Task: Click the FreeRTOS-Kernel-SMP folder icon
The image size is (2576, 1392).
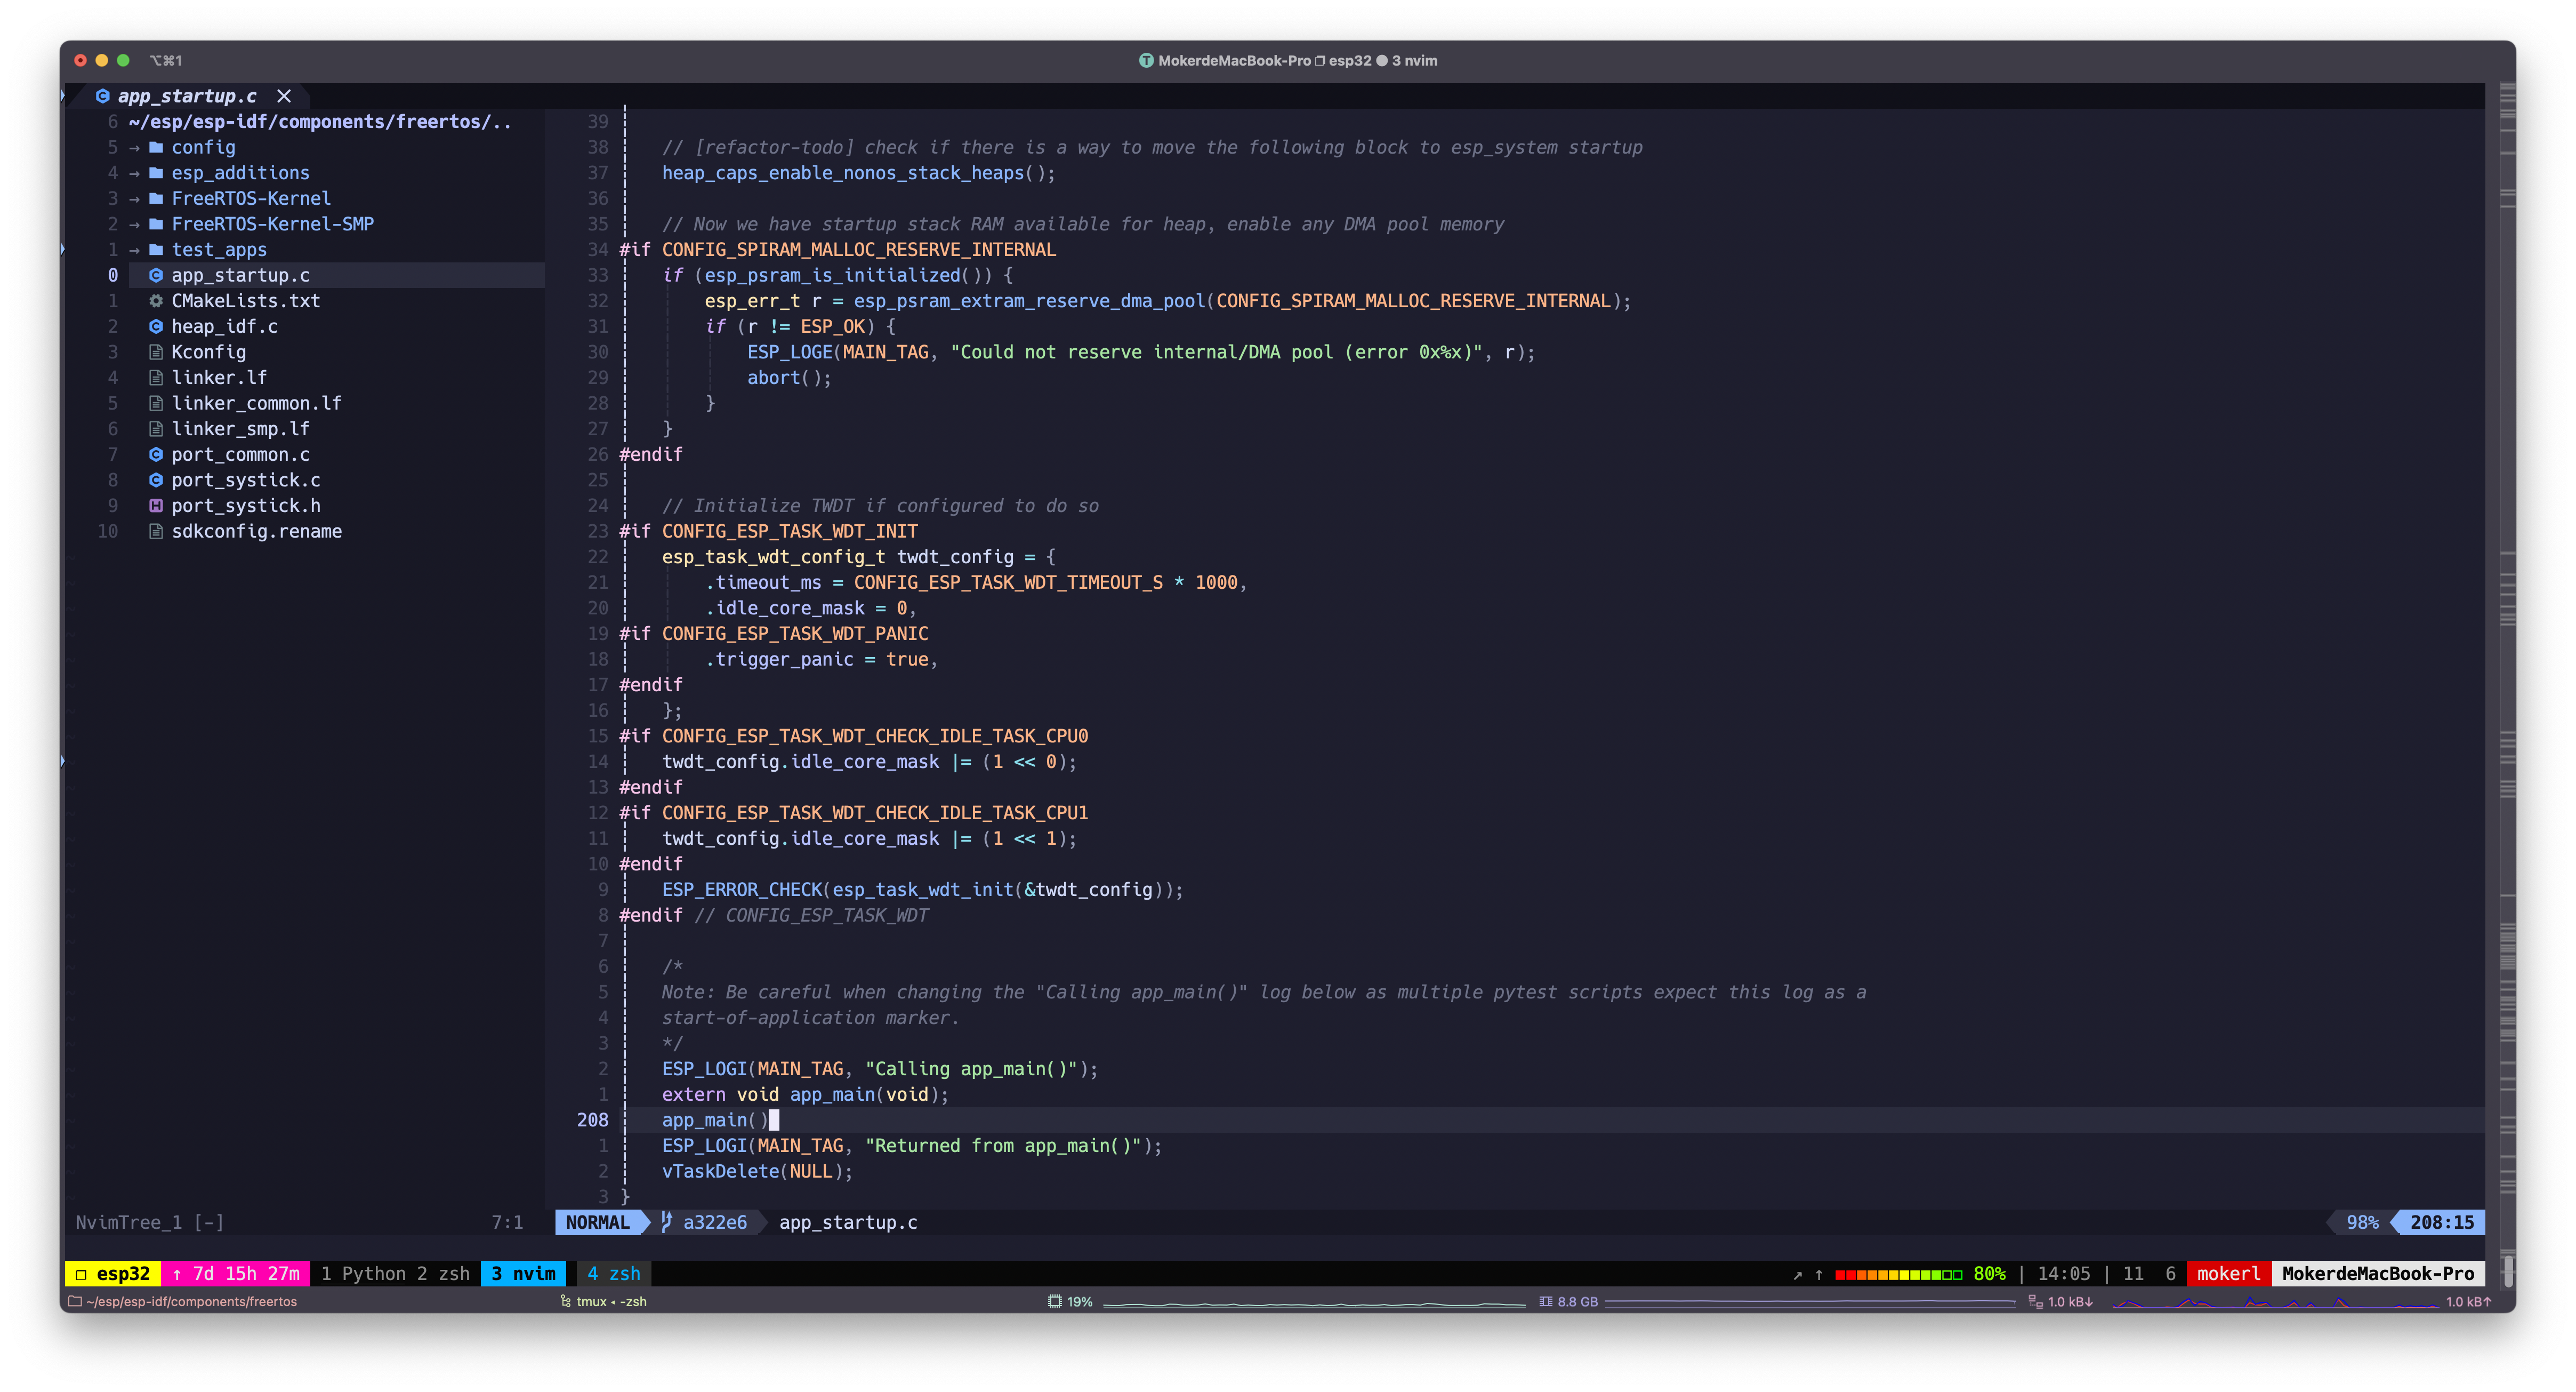Action: tap(156, 224)
